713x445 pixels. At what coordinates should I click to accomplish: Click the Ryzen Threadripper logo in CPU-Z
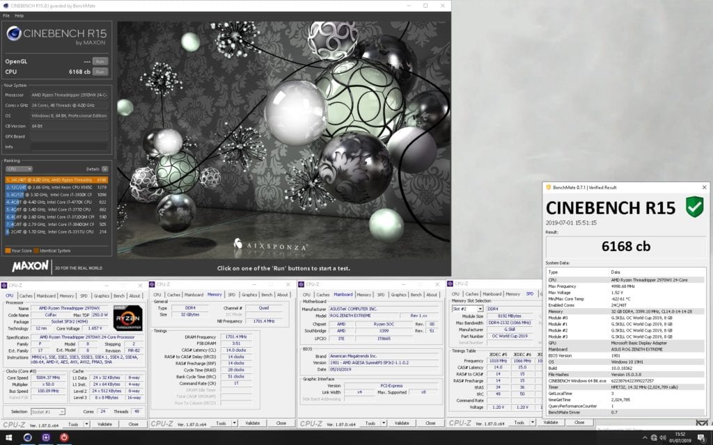point(128,317)
